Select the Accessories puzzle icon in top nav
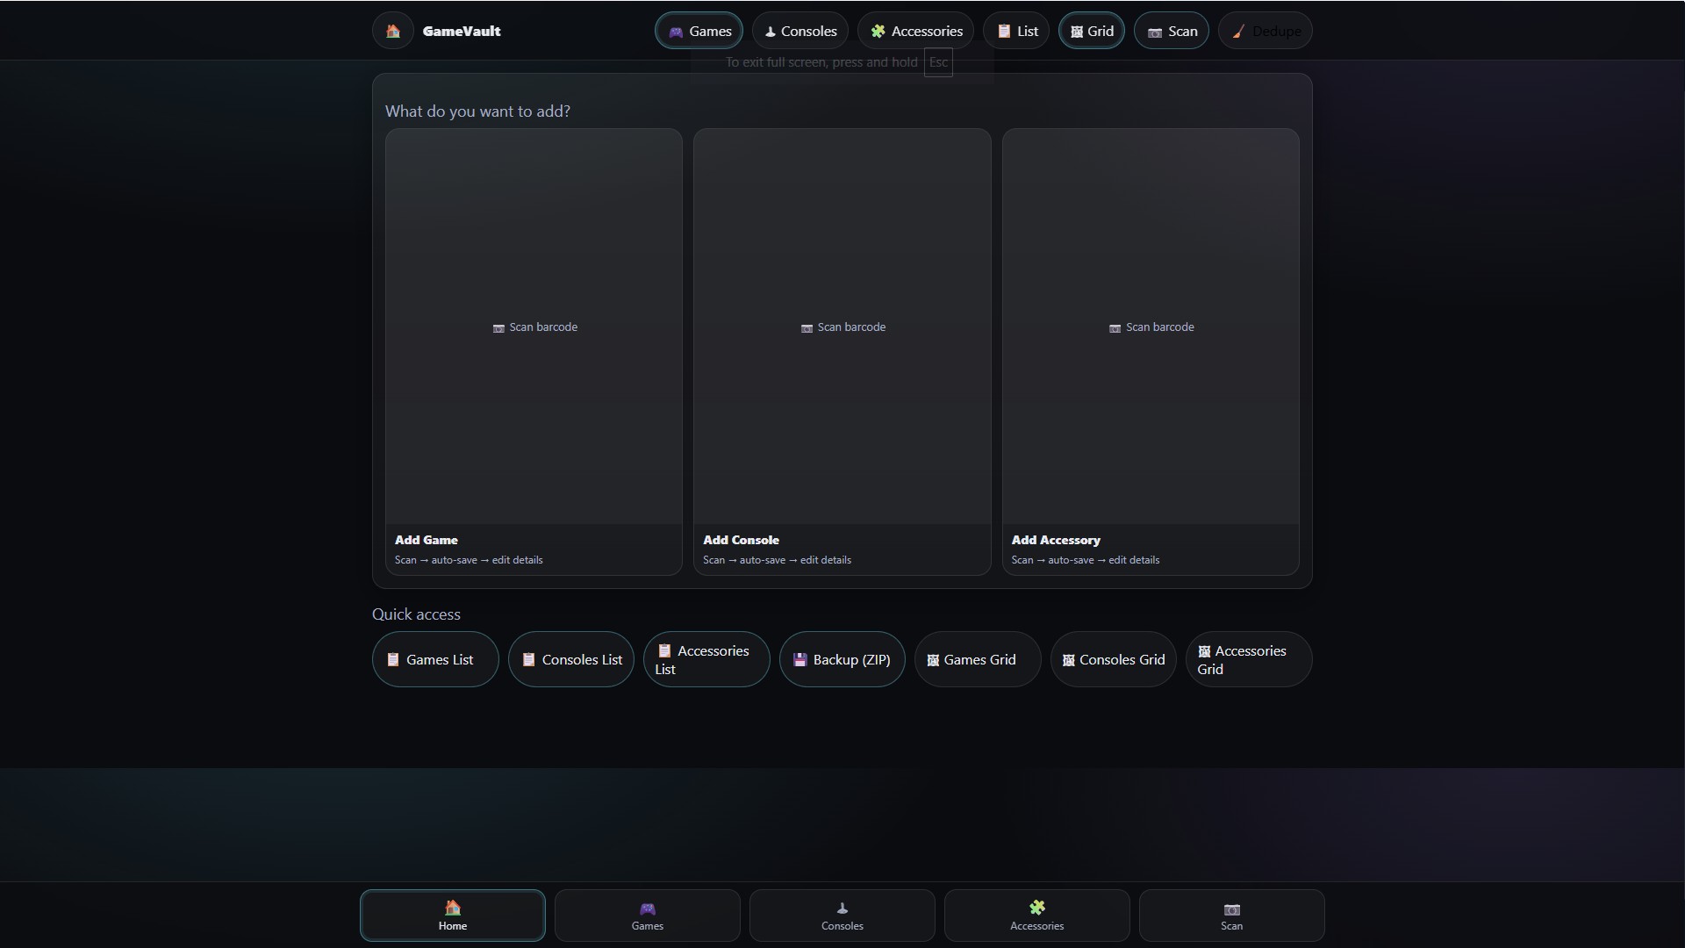The width and height of the screenshot is (1685, 948). point(877,31)
